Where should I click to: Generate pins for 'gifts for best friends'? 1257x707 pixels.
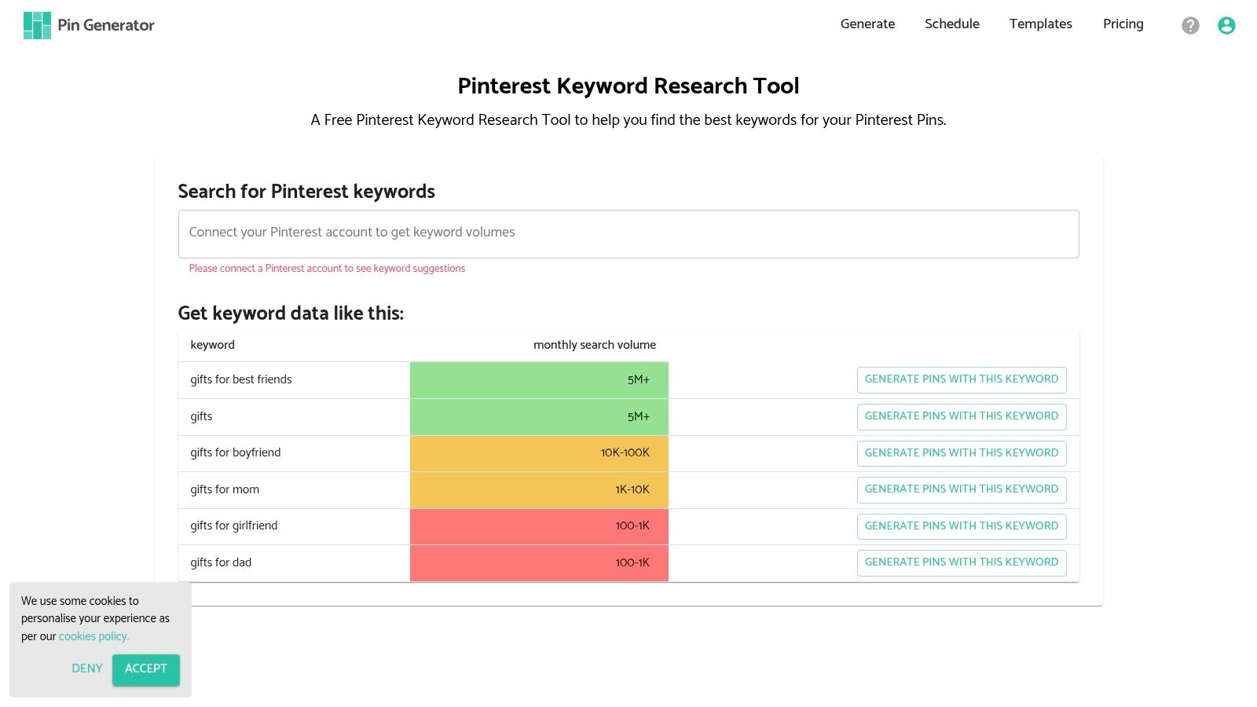point(961,379)
